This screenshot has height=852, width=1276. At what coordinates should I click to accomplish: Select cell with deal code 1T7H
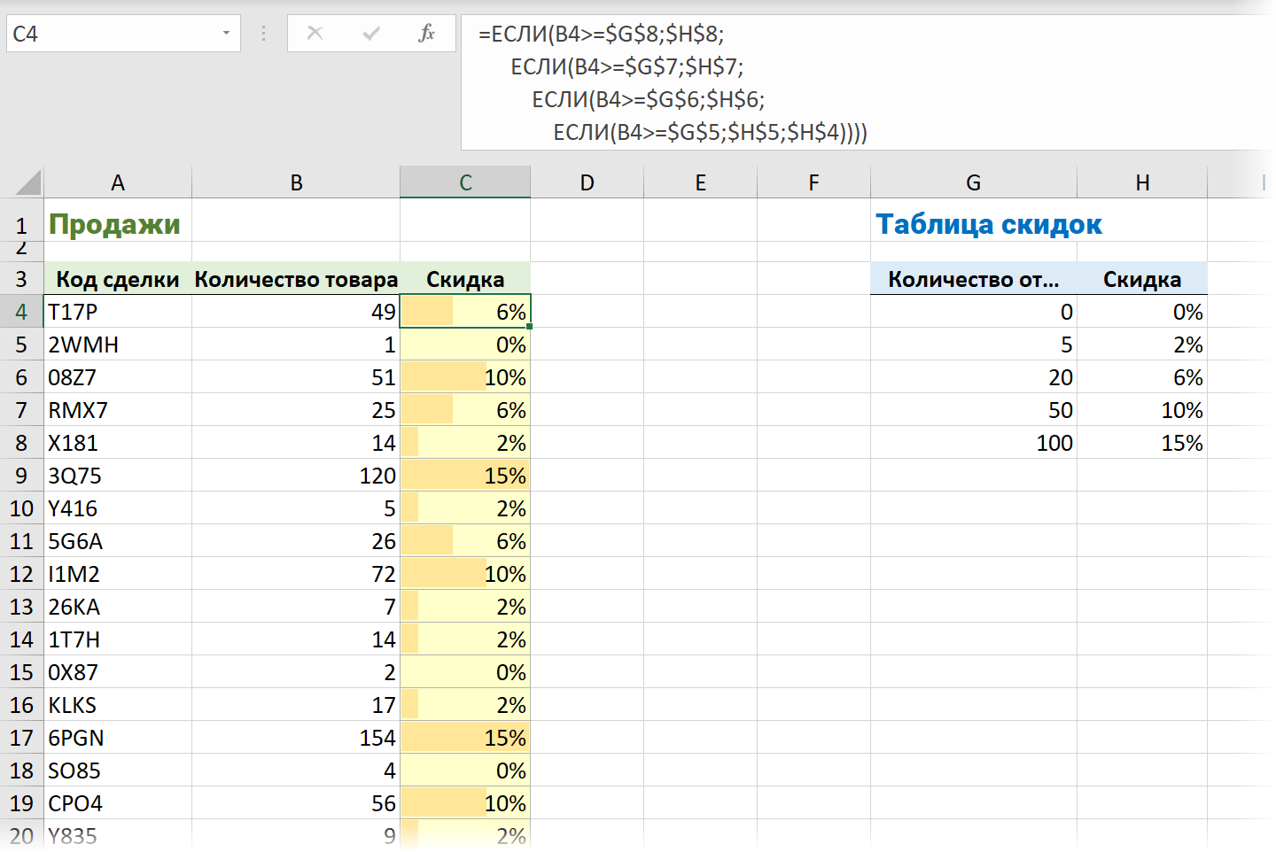(x=118, y=639)
